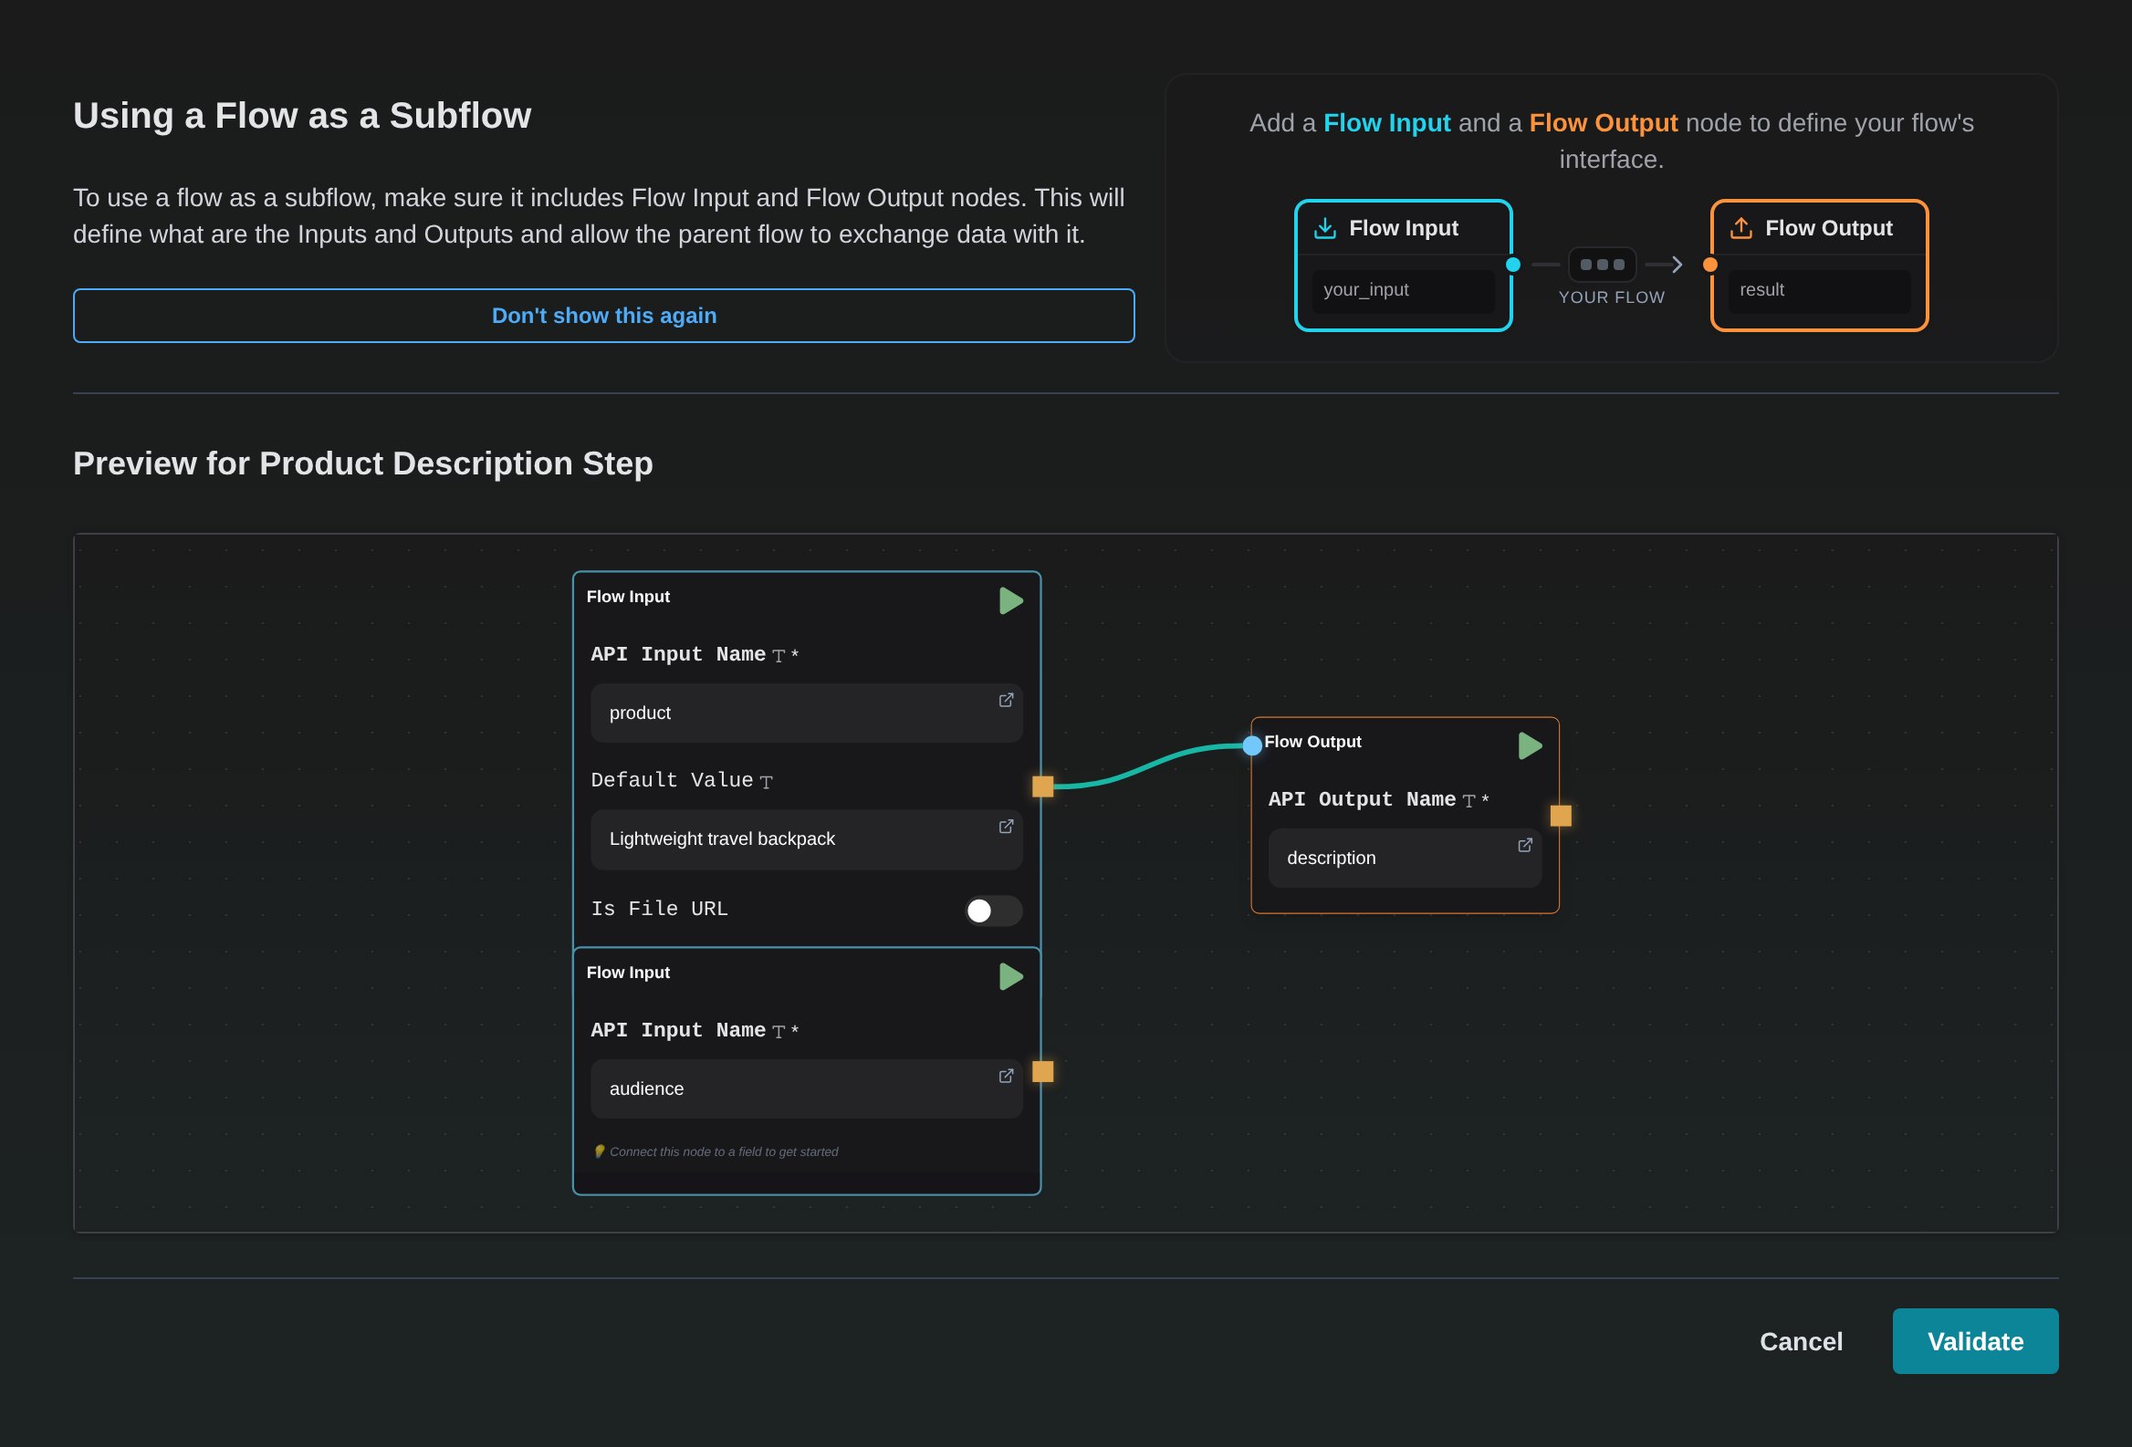The height and width of the screenshot is (1447, 2132).
Task: Click highlighted Flow Output text in instructions
Action: (1604, 123)
